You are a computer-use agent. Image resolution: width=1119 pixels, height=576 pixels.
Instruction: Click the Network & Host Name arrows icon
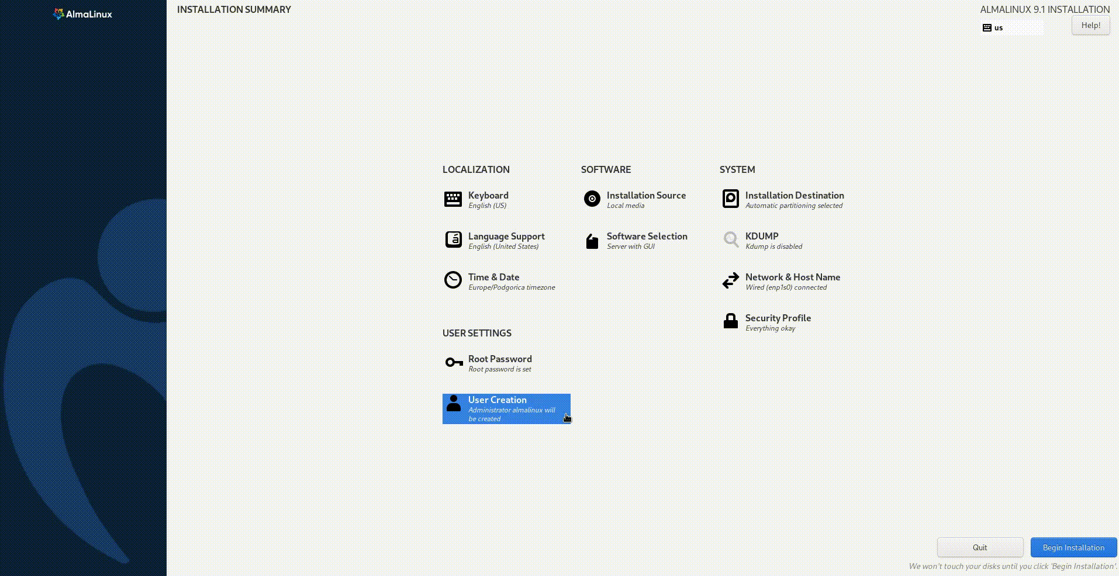[730, 281]
